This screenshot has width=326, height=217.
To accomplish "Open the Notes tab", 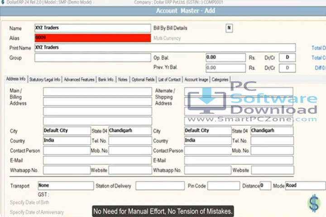I will pyautogui.click(x=123, y=80).
